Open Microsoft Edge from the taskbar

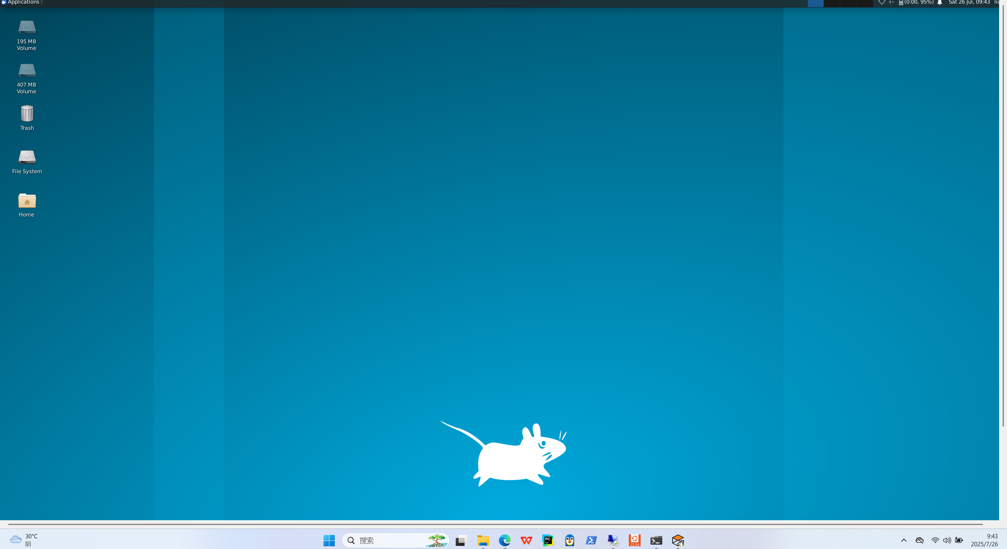[x=504, y=540]
